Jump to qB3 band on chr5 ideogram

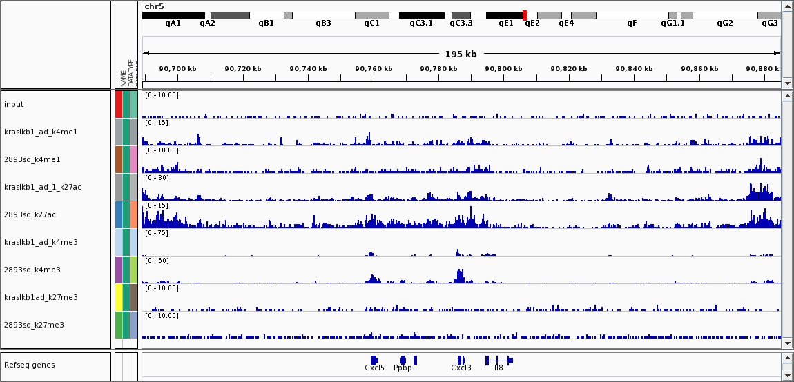coord(323,15)
